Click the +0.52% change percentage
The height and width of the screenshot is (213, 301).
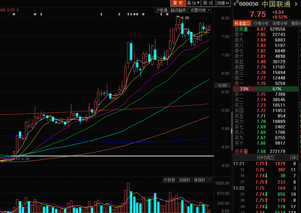tap(280, 17)
